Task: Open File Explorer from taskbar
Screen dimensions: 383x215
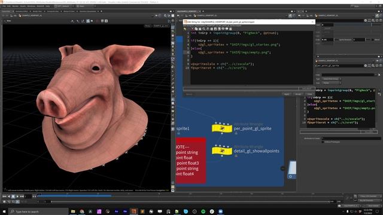Action: click(73, 211)
